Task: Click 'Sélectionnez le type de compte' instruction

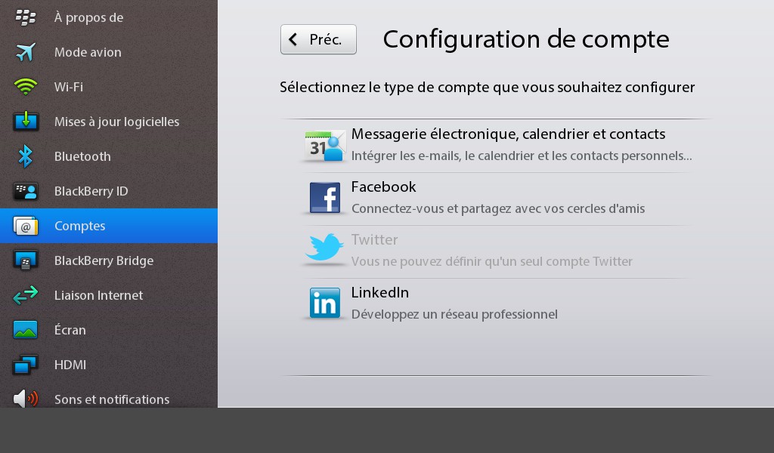Action: point(488,88)
